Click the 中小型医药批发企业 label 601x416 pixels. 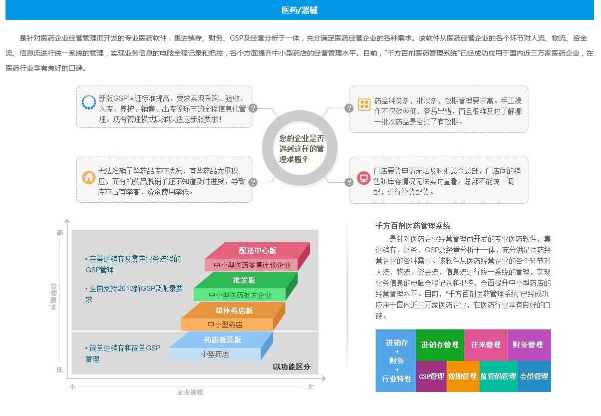[x=240, y=295]
